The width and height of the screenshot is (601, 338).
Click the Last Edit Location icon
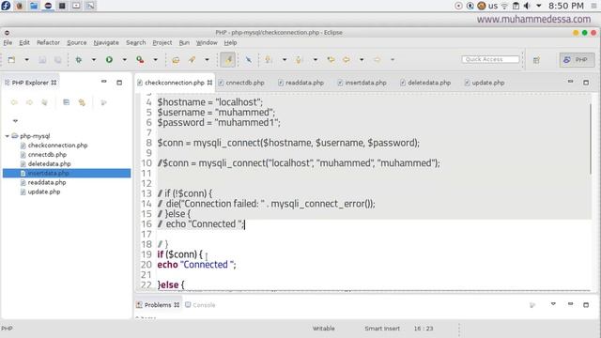point(331,60)
